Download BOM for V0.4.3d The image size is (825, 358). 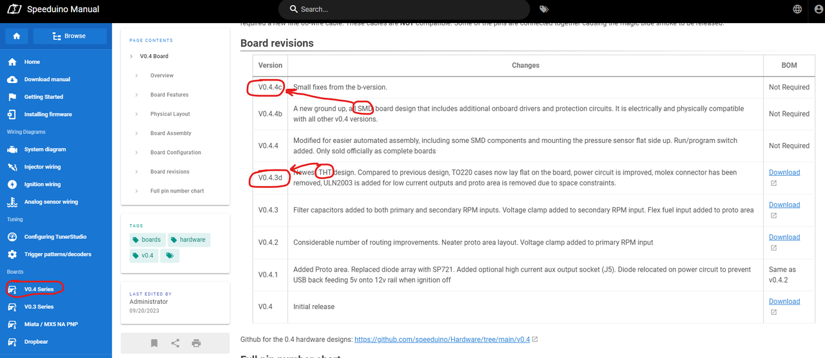pos(784,173)
